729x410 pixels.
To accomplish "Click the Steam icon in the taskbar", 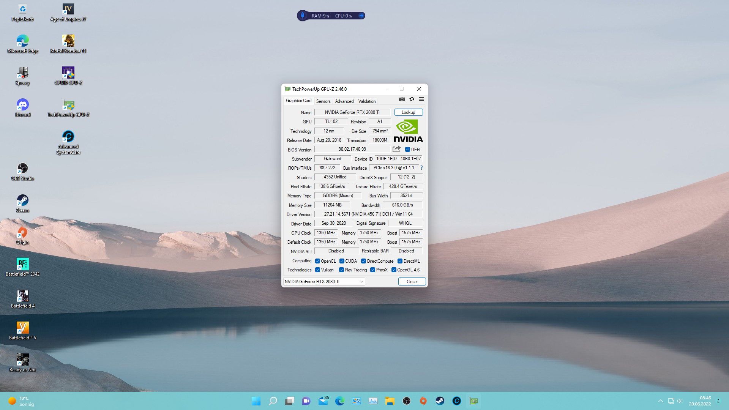I will pyautogui.click(x=440, y=401).
